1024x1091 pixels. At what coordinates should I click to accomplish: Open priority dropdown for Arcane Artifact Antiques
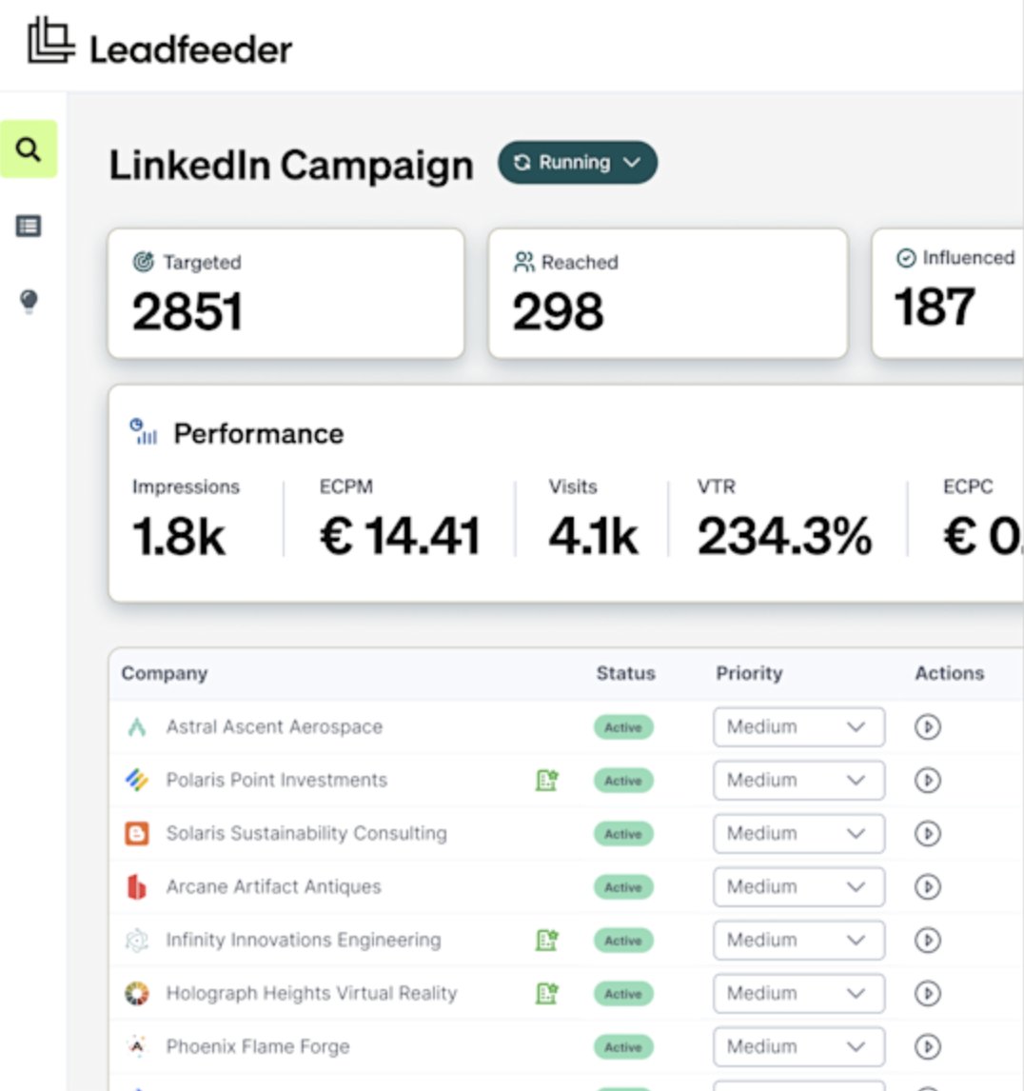click(x=798, y=887)
